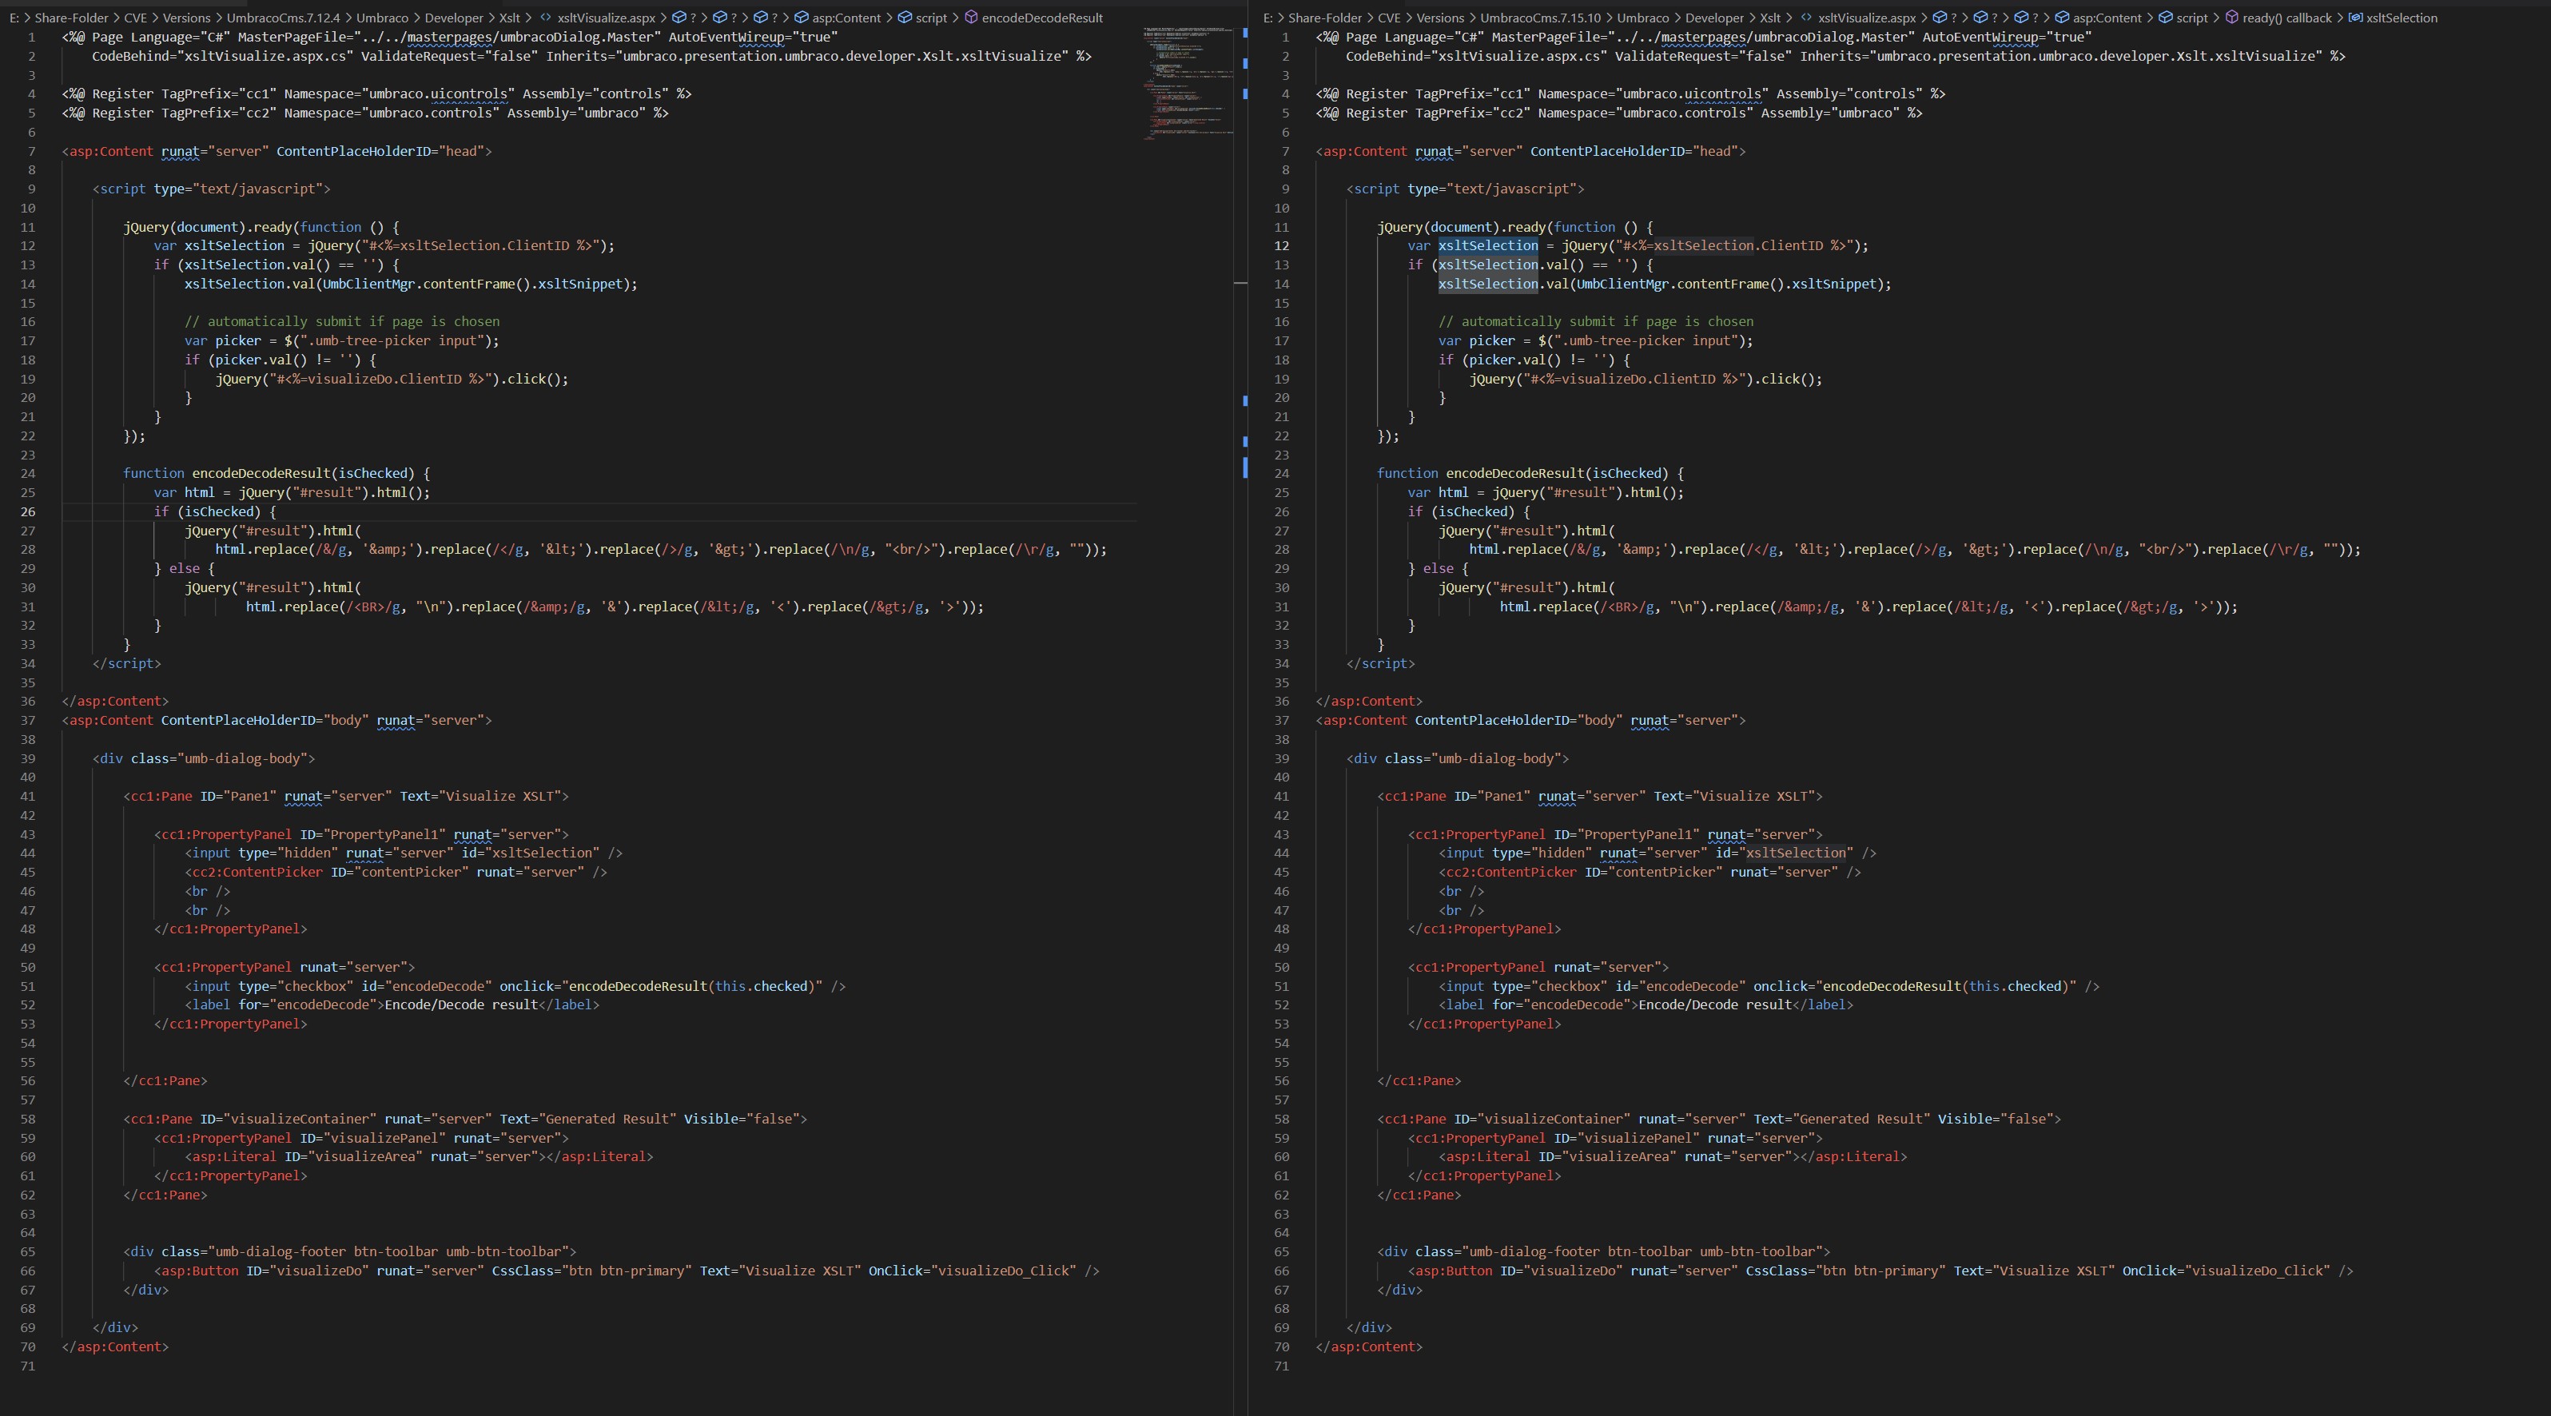Click 'UmbClientMgr' on line 14 in left editor
This screenshot has height=1416, width=2551.
(x=368, y=284)
